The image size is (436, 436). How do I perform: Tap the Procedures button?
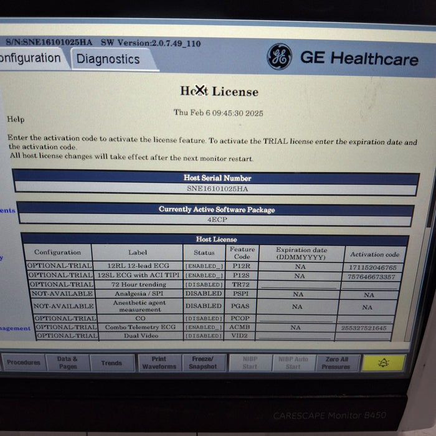24,362
